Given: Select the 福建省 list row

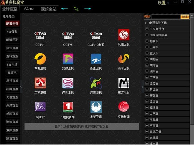Looking at the screenshot, I should pos(167,108).
